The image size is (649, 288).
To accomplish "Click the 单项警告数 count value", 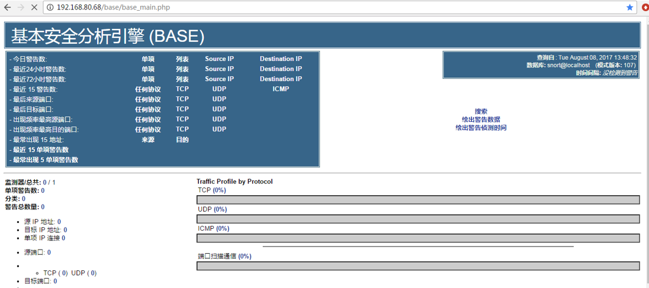I will (43, 190).
